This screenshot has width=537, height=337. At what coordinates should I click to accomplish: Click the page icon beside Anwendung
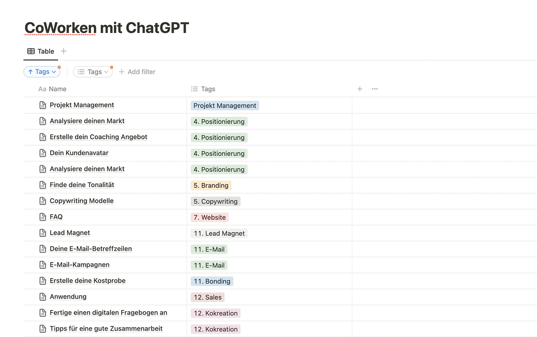(x=43, y=297)
